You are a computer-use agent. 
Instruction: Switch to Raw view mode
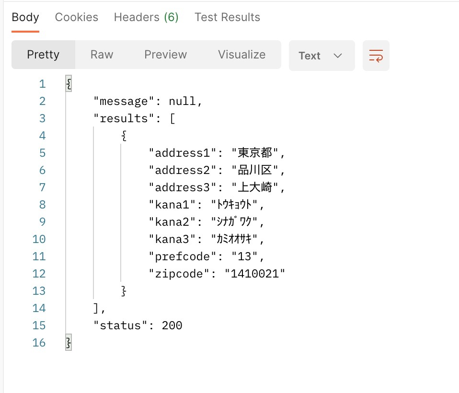pyautogui.click(x=102, y=55)
